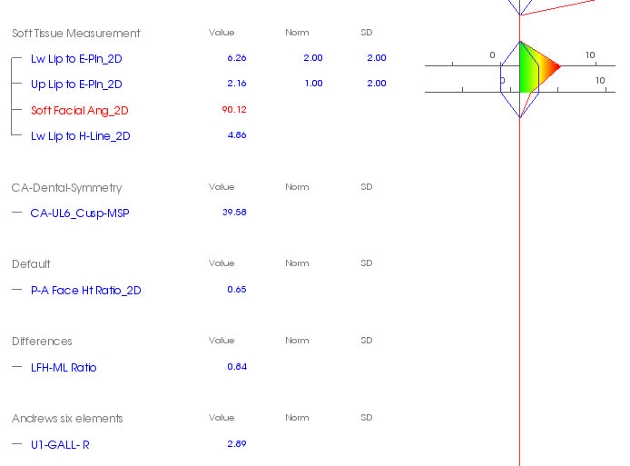Click the 90.12 Soft Facial Angle value
Screen dimensions: 630x466
(x=234, y=109)
